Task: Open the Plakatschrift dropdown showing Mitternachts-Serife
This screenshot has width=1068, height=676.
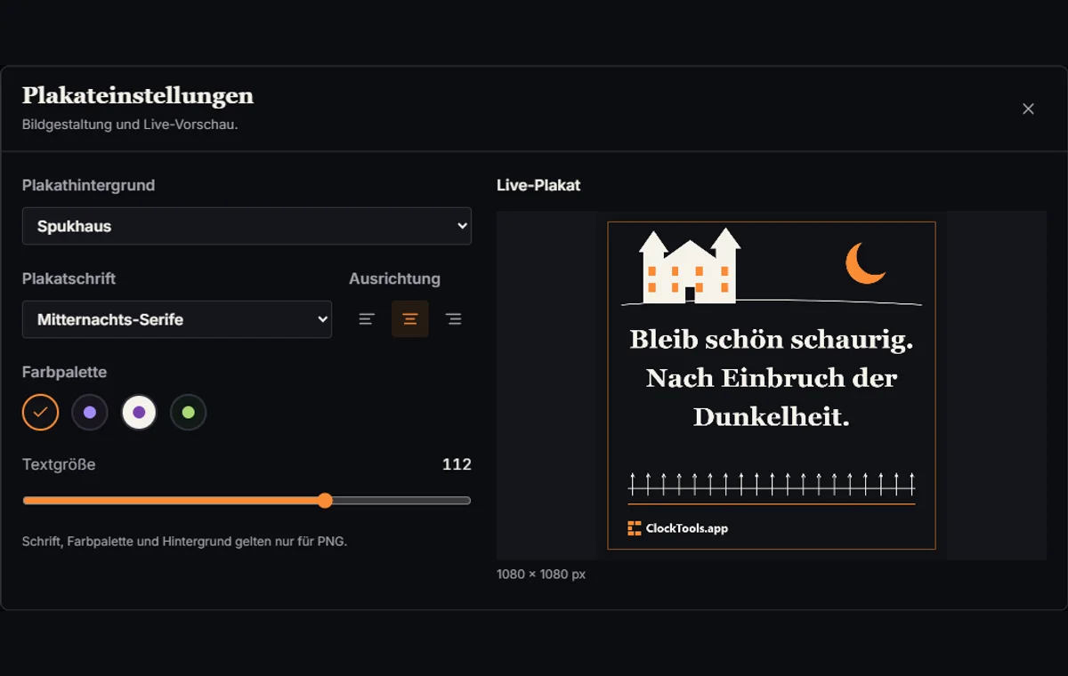Action: 177,319
